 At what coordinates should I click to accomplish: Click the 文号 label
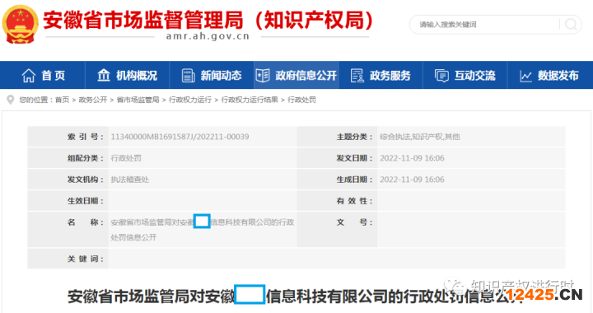point(355,222)
